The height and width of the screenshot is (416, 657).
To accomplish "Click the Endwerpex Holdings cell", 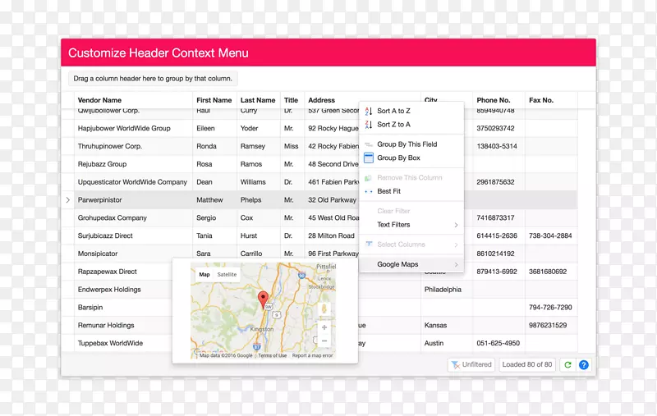I will click(x=123, y=290).
